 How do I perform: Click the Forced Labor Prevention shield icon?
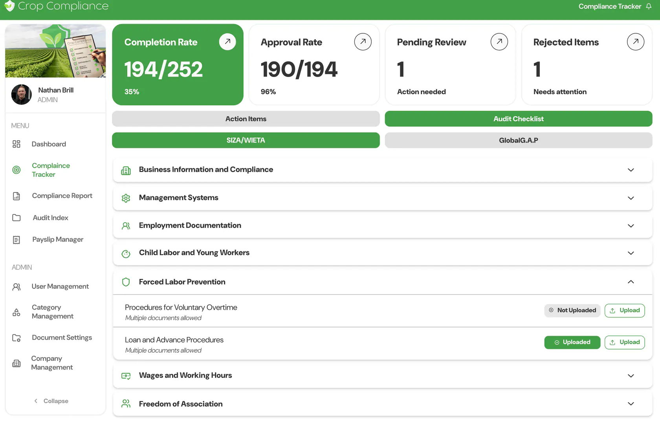click(126, 282)
